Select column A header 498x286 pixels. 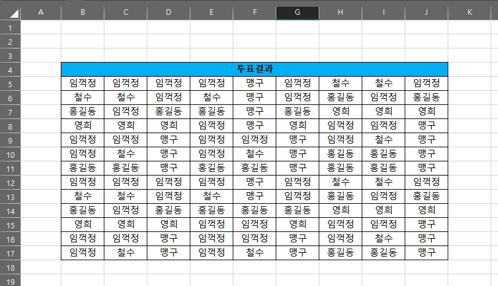click(41, 12)
